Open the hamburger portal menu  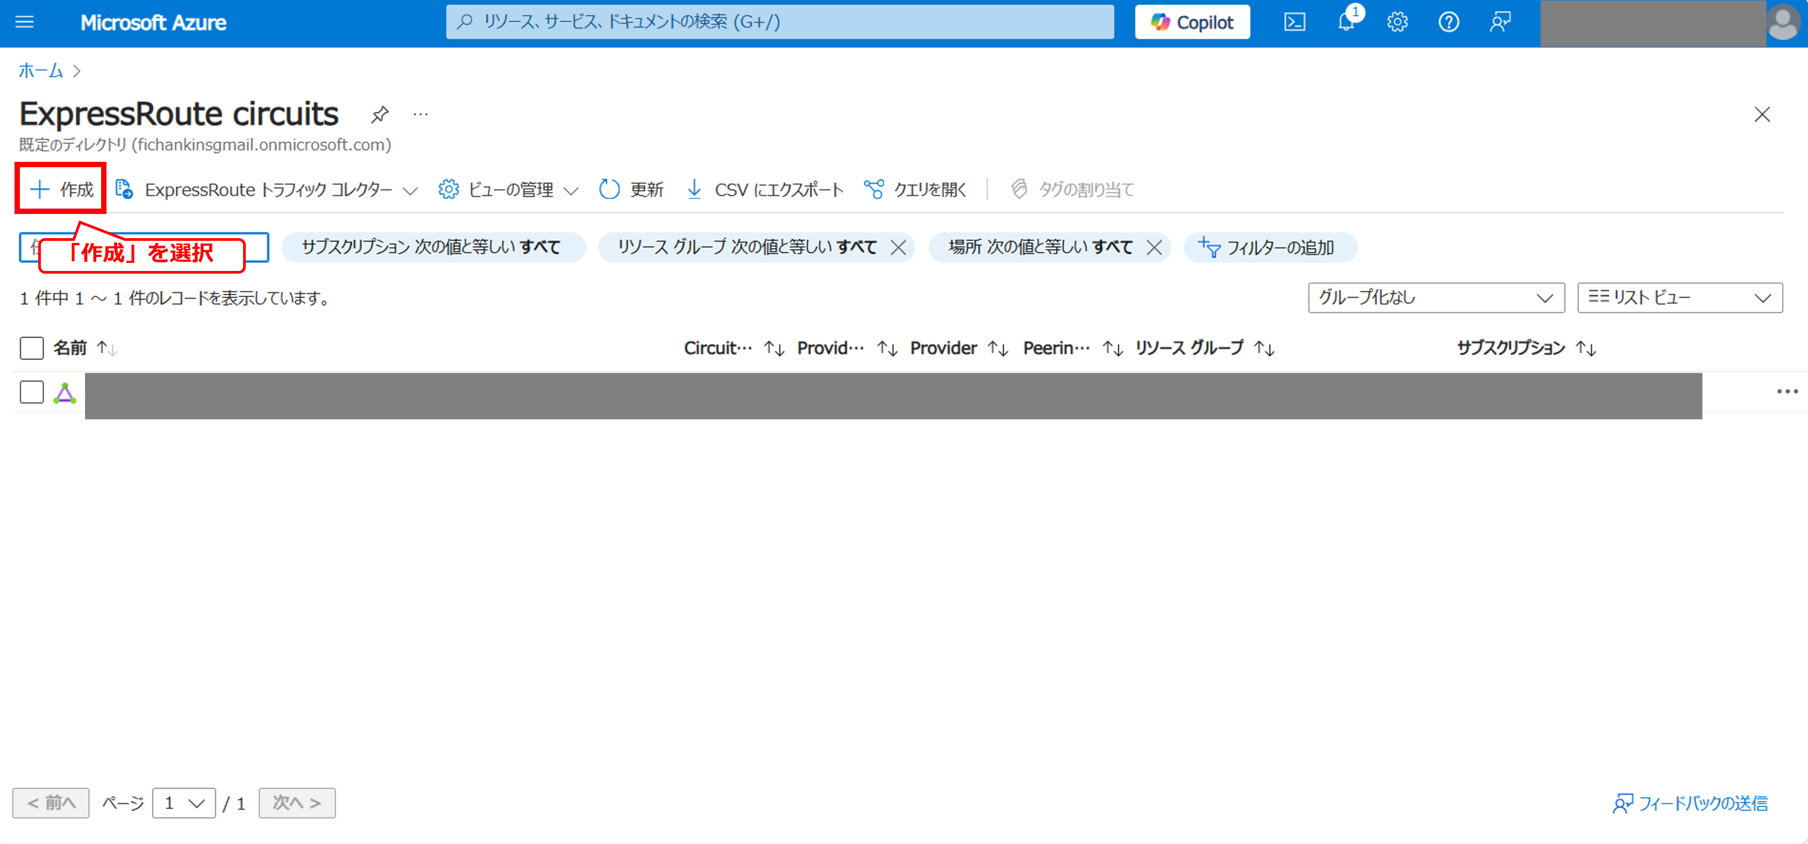(x=25, y=23)
